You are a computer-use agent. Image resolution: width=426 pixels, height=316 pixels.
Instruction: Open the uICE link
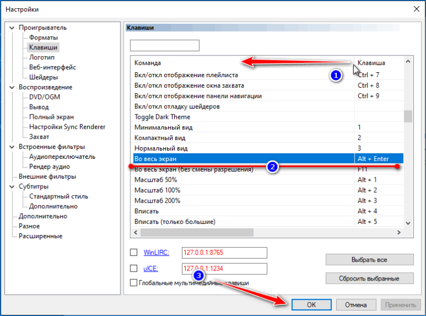coord(150,269)
